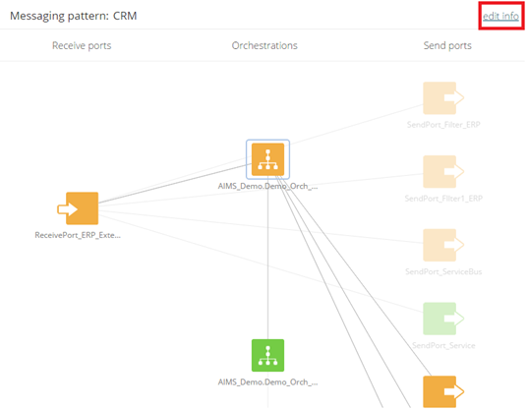Click the lower AIMS_Demo.Demo_Orch_... label
This screenshot has height=409, width=528.
click(x=267, y=382)
